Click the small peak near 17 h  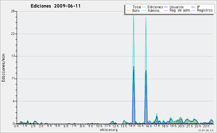[157, 114]
